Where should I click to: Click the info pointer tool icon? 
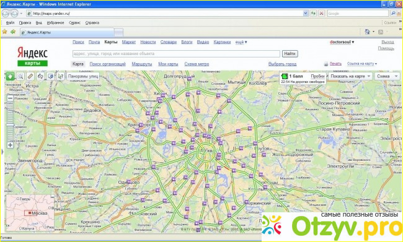[x=61, y=76]
